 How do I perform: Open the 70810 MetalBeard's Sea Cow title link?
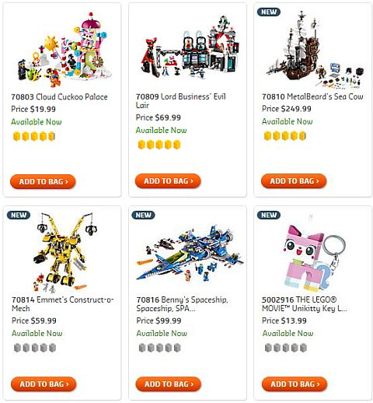coord(312,96)
